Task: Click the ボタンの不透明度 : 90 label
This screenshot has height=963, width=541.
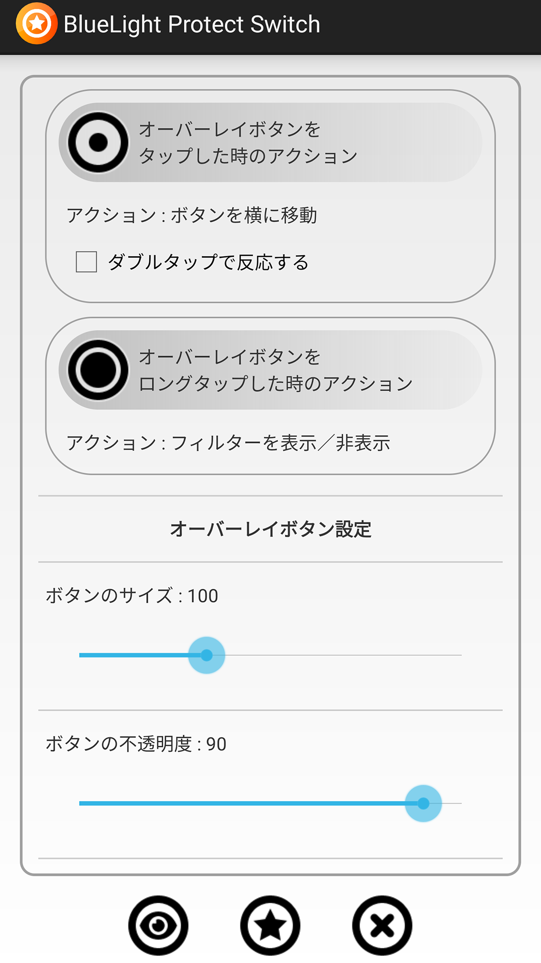Action: [136, 744]
